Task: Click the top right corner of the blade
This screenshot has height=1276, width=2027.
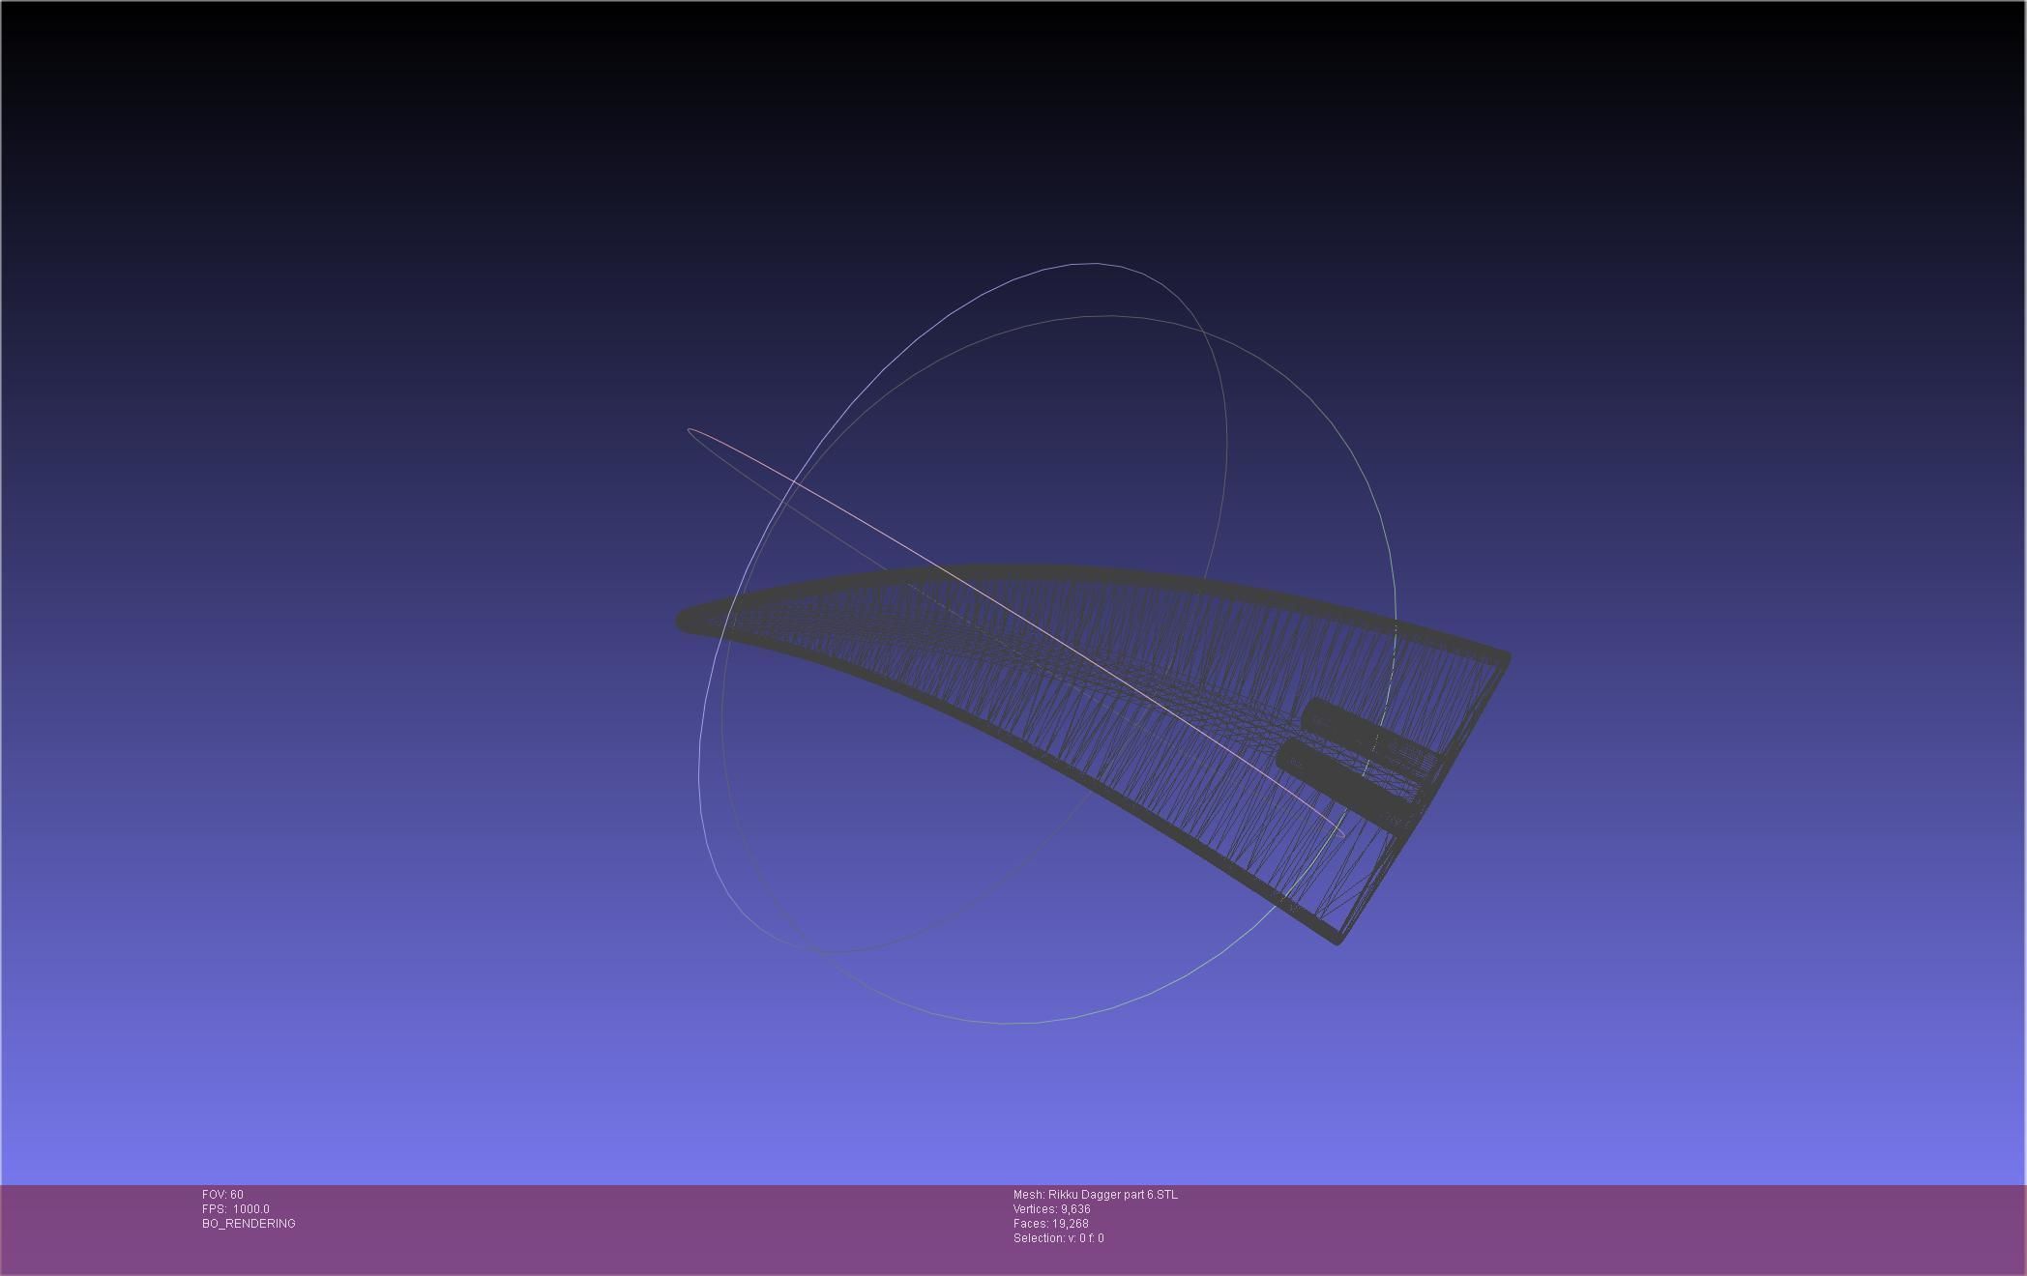Action: click(x=1506, y=657)
